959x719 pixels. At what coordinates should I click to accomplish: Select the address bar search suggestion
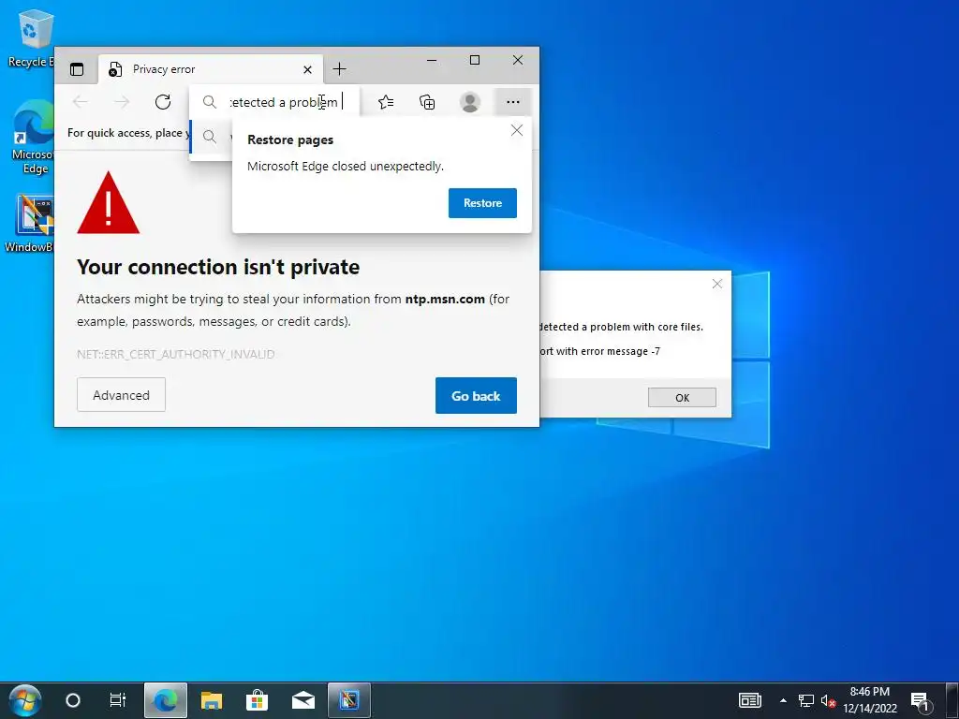(x=212, y=137)
